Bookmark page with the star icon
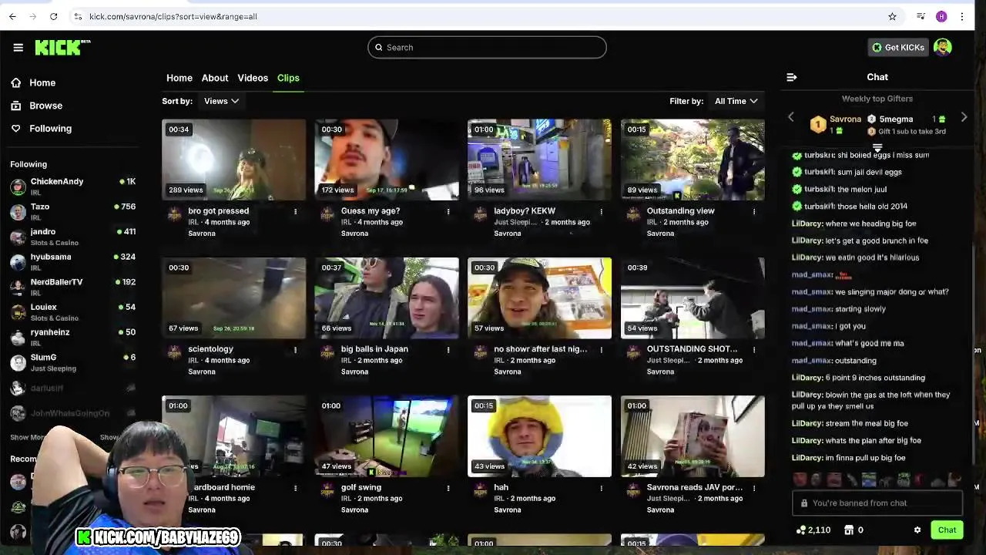986x555 pixels. point(892,16)
